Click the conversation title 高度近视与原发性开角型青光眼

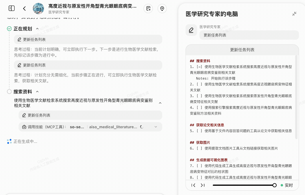coord(93,6)
